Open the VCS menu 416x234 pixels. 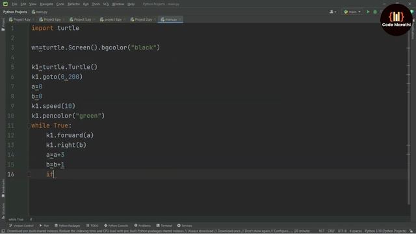point(106,5)
